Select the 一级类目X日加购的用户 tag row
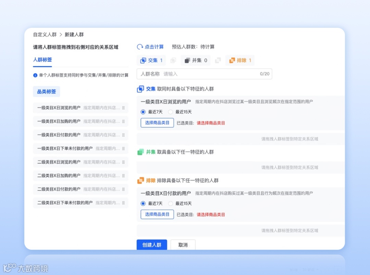The width and height of the screenshot is (370, 275). [x=81, y=121]
